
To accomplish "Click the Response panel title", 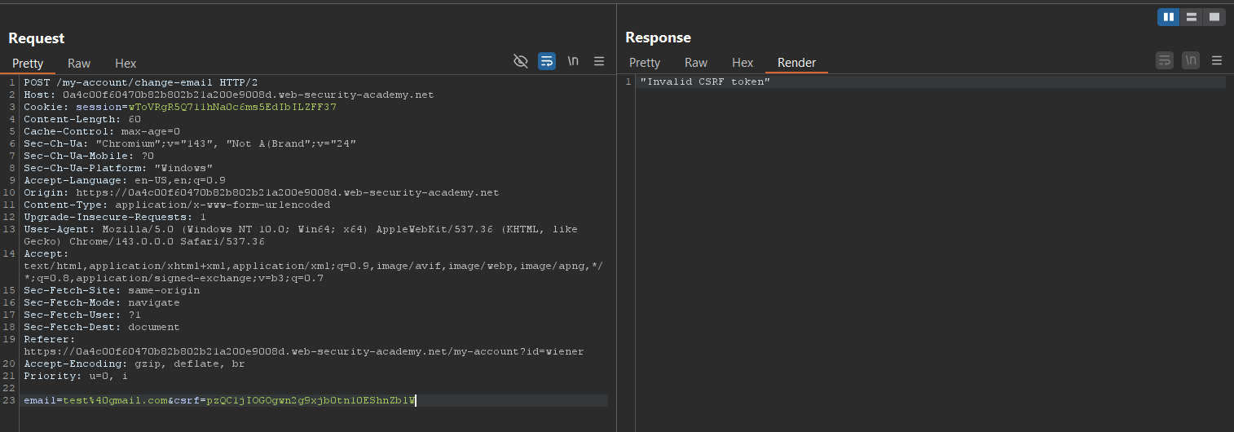I will click(658, 37).
